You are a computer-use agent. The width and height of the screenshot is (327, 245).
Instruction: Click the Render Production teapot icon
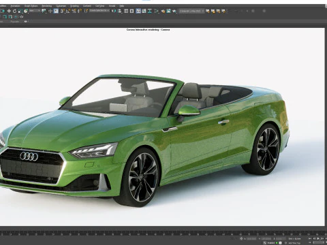coord(174,11)
